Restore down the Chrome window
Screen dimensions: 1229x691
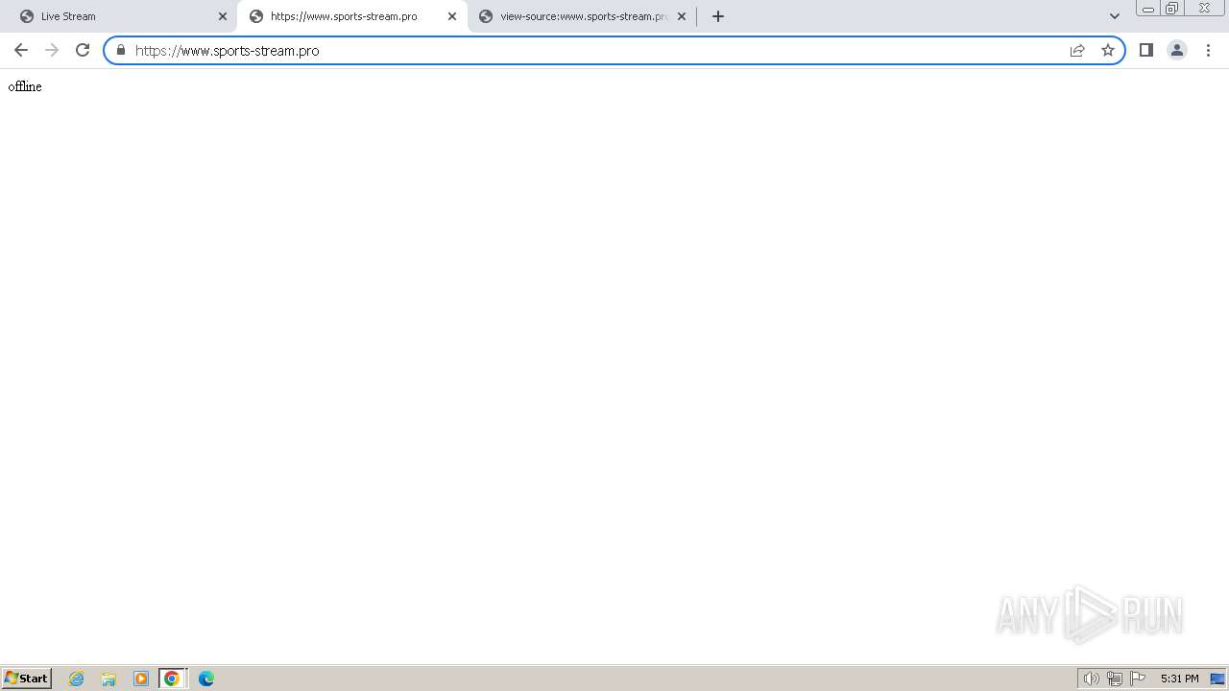(1172, 9)
